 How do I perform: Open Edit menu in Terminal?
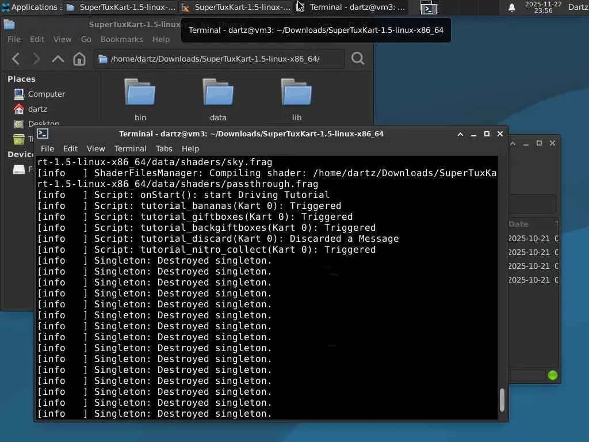point(70,149)
